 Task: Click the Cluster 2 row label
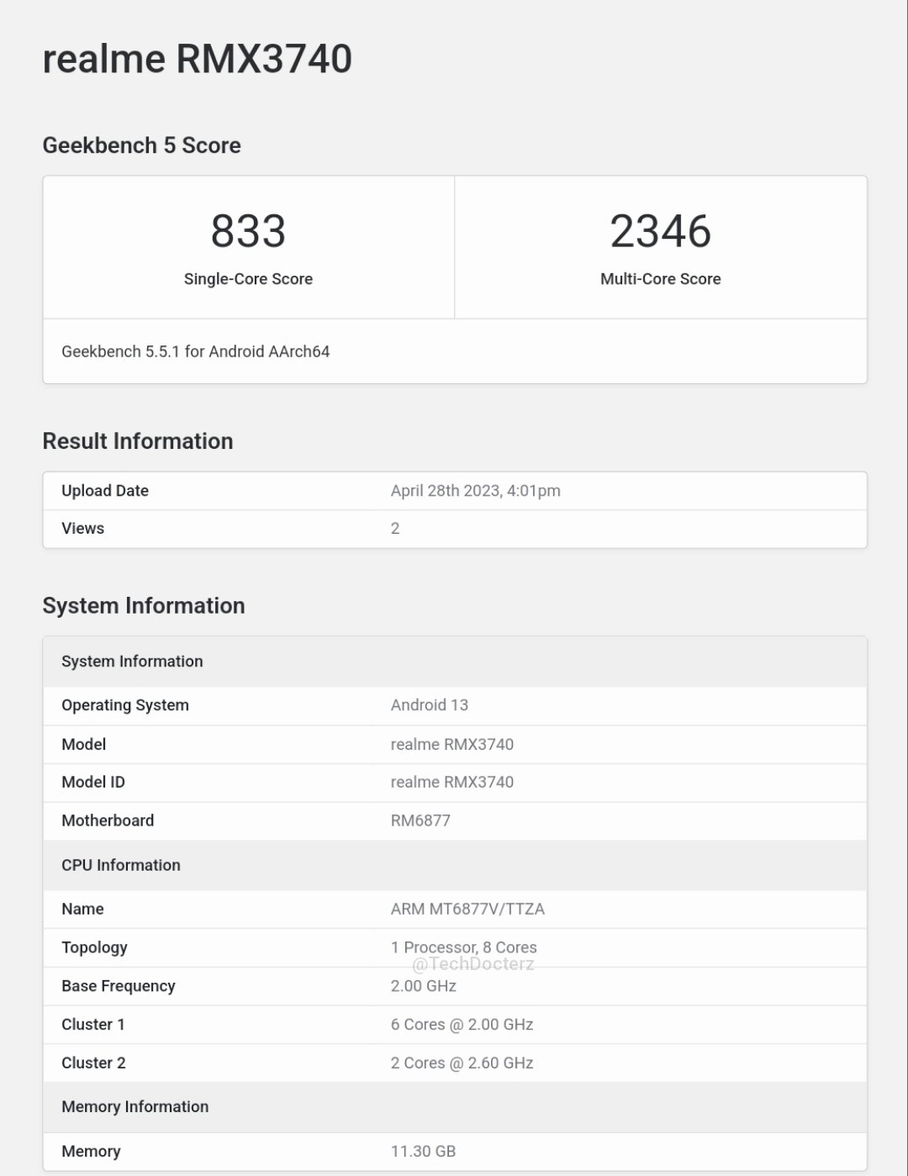tap(93, 1063)
